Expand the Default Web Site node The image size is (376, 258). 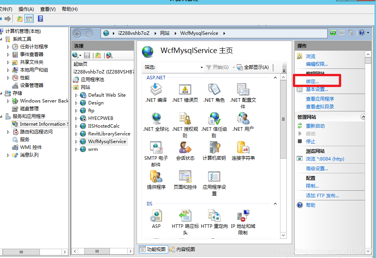(76, 95)
